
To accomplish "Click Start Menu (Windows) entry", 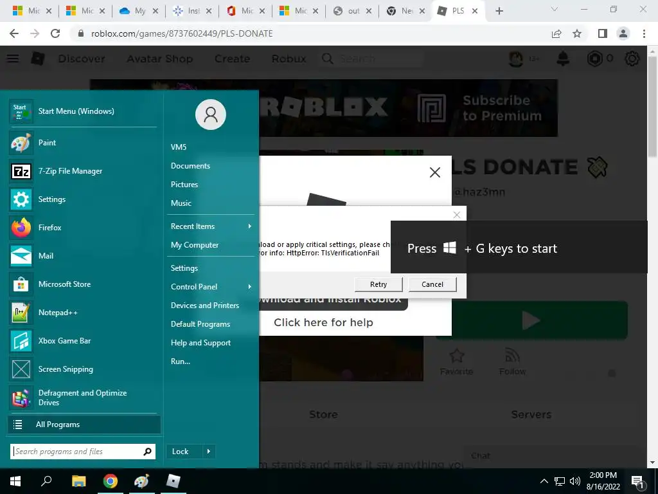I will [83, 111].
